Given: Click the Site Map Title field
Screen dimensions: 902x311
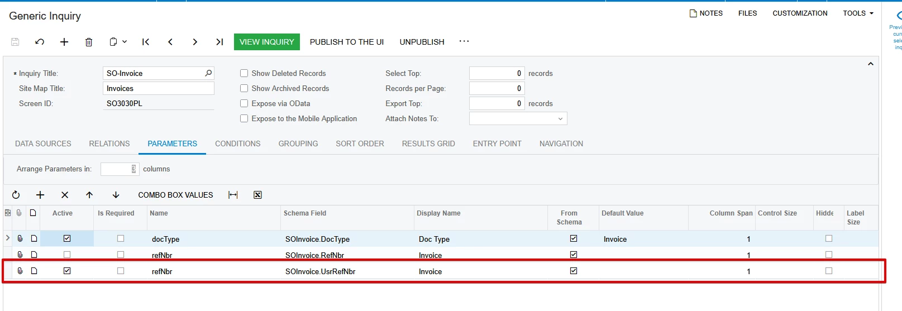Looking at the screenshot, I should [159, 88].
